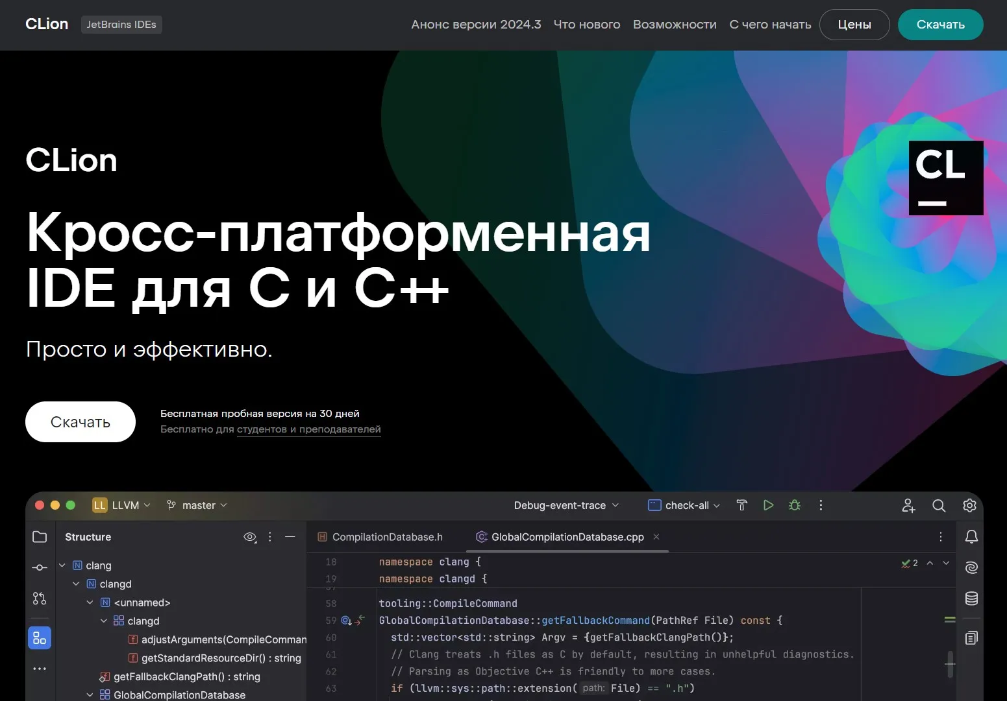Screen dimensions: 1007x701
Task: Click the Цены button
Action: pyautogui.click(x=854, y=25)
